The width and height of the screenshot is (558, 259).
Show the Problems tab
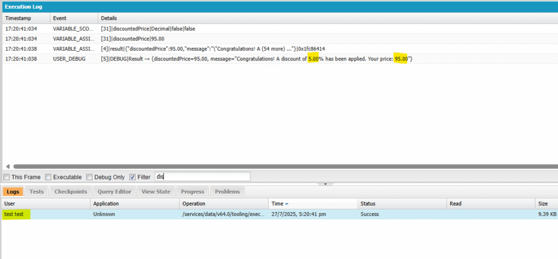click(x=227, y=192)
